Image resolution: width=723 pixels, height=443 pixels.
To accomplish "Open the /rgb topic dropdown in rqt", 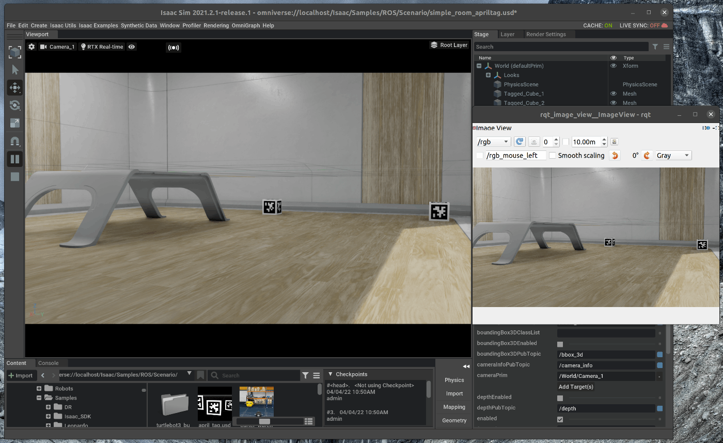I will click(x=494, y=142).
